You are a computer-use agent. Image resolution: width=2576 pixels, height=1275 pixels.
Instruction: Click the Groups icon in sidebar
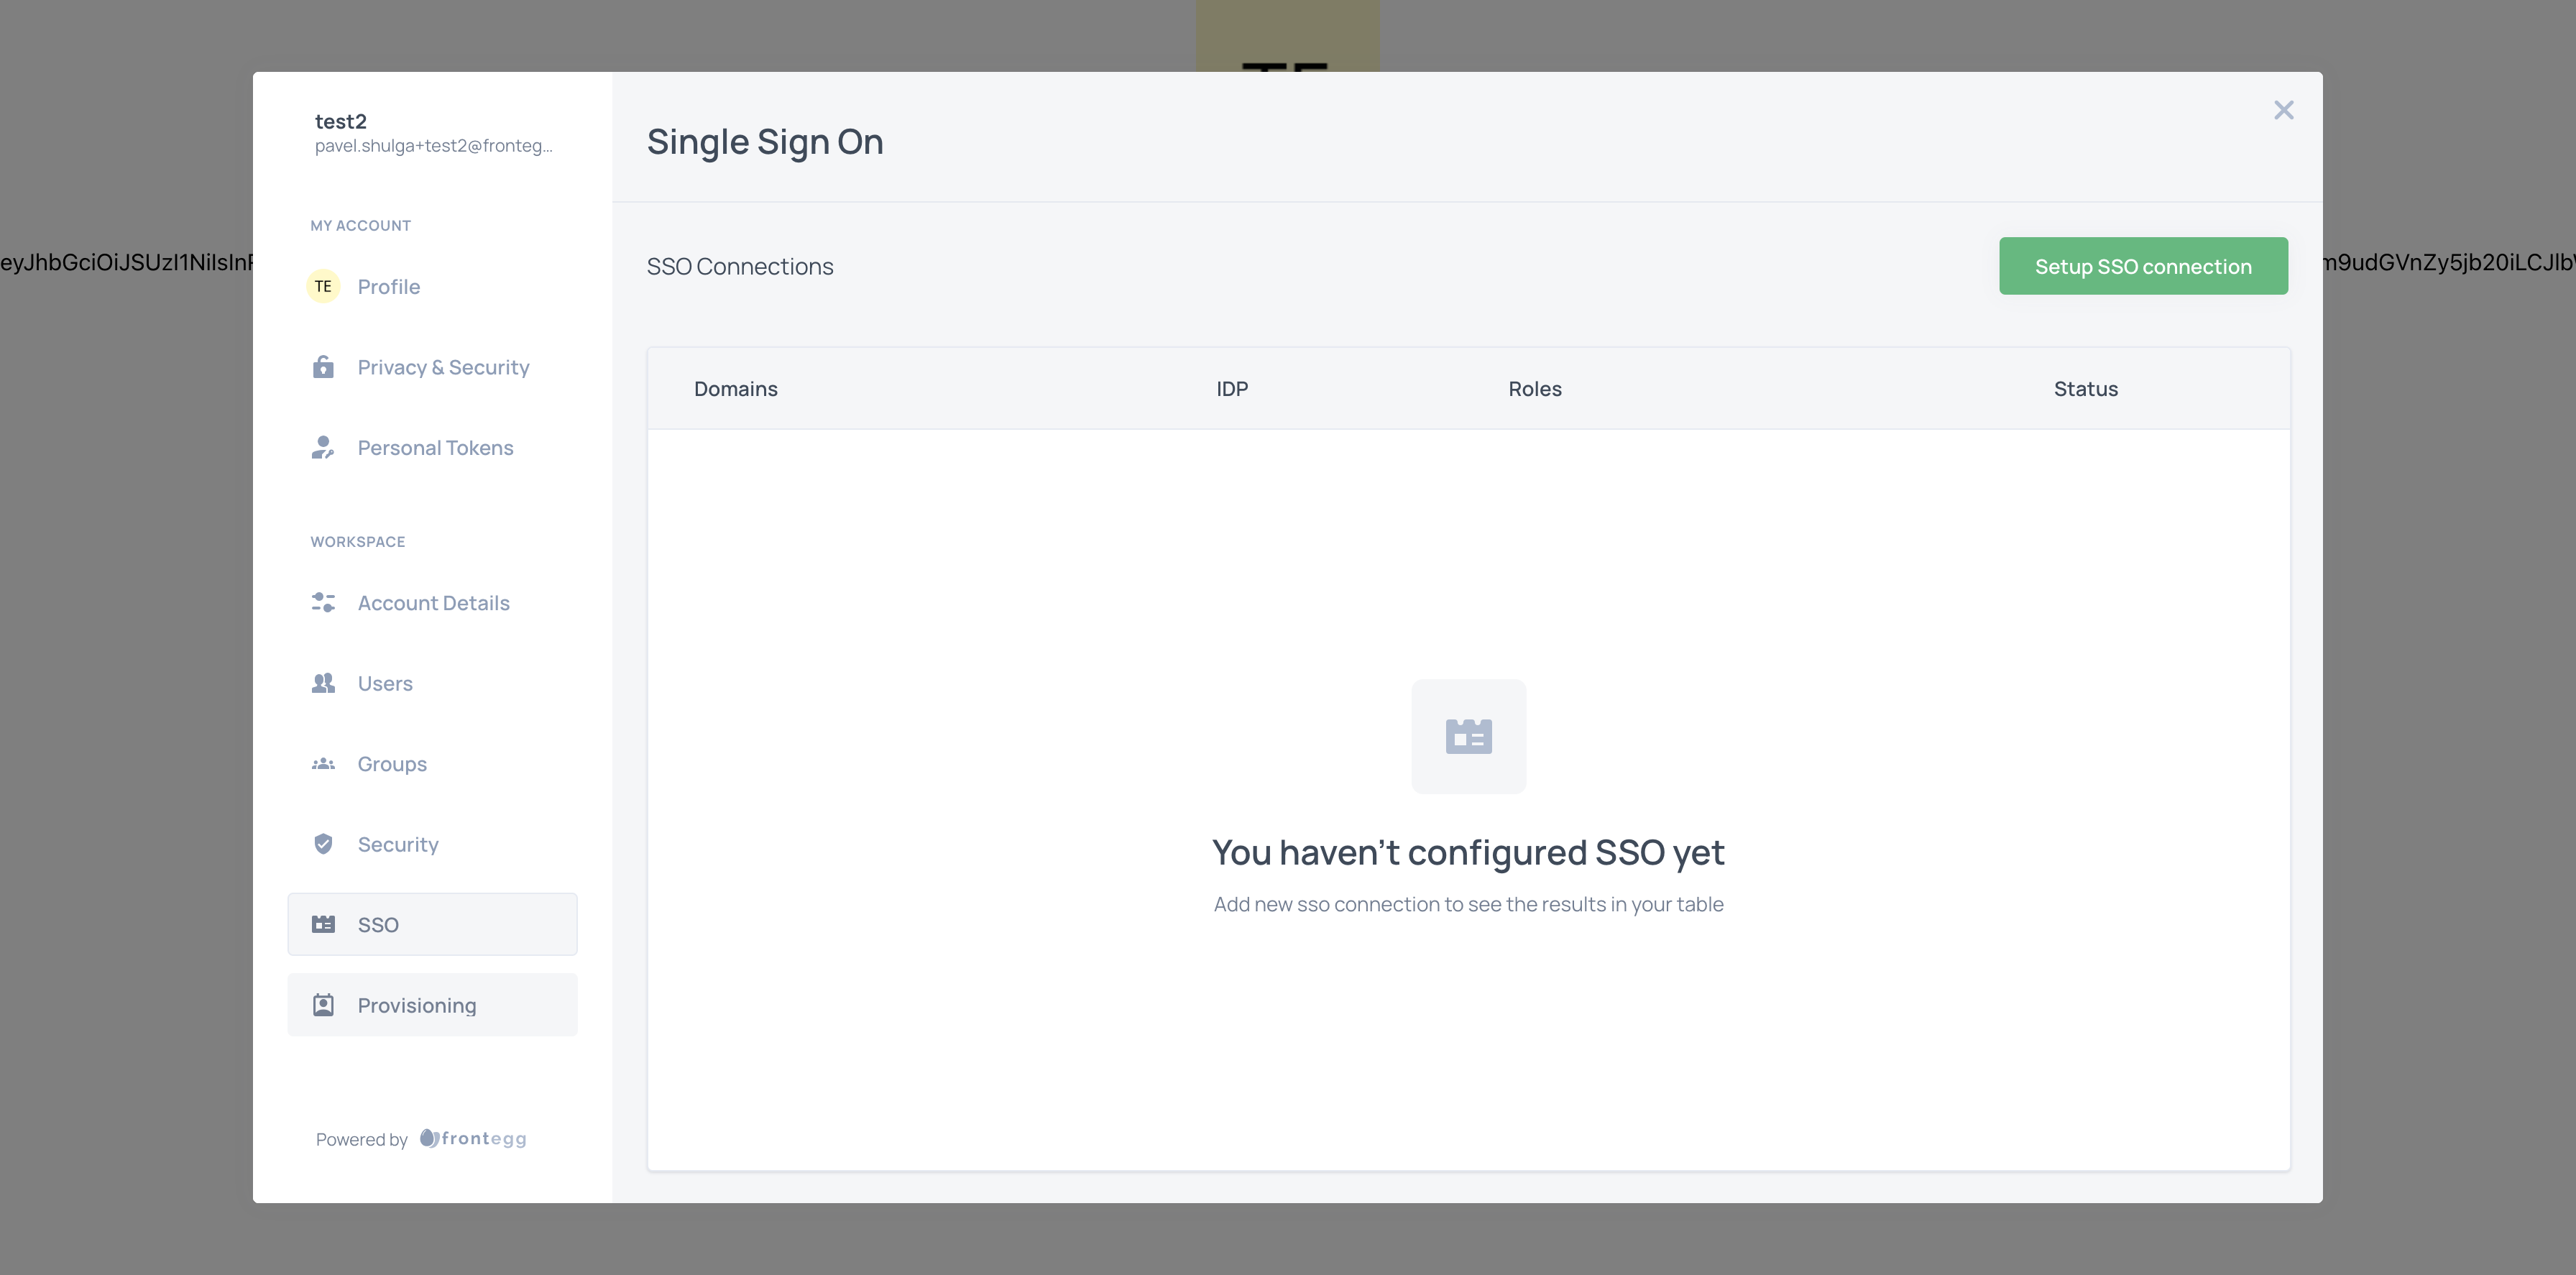pyautogui.click(x=323, y=764)
